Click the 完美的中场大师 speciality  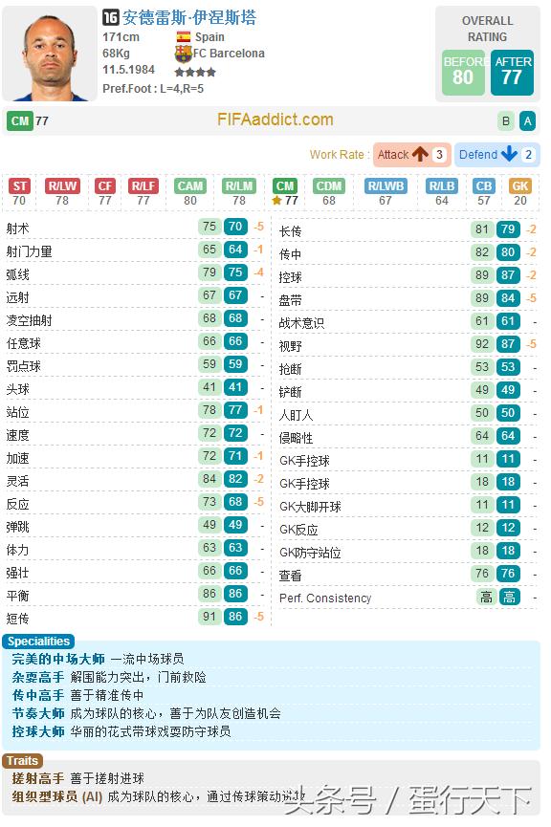(58, 659)
